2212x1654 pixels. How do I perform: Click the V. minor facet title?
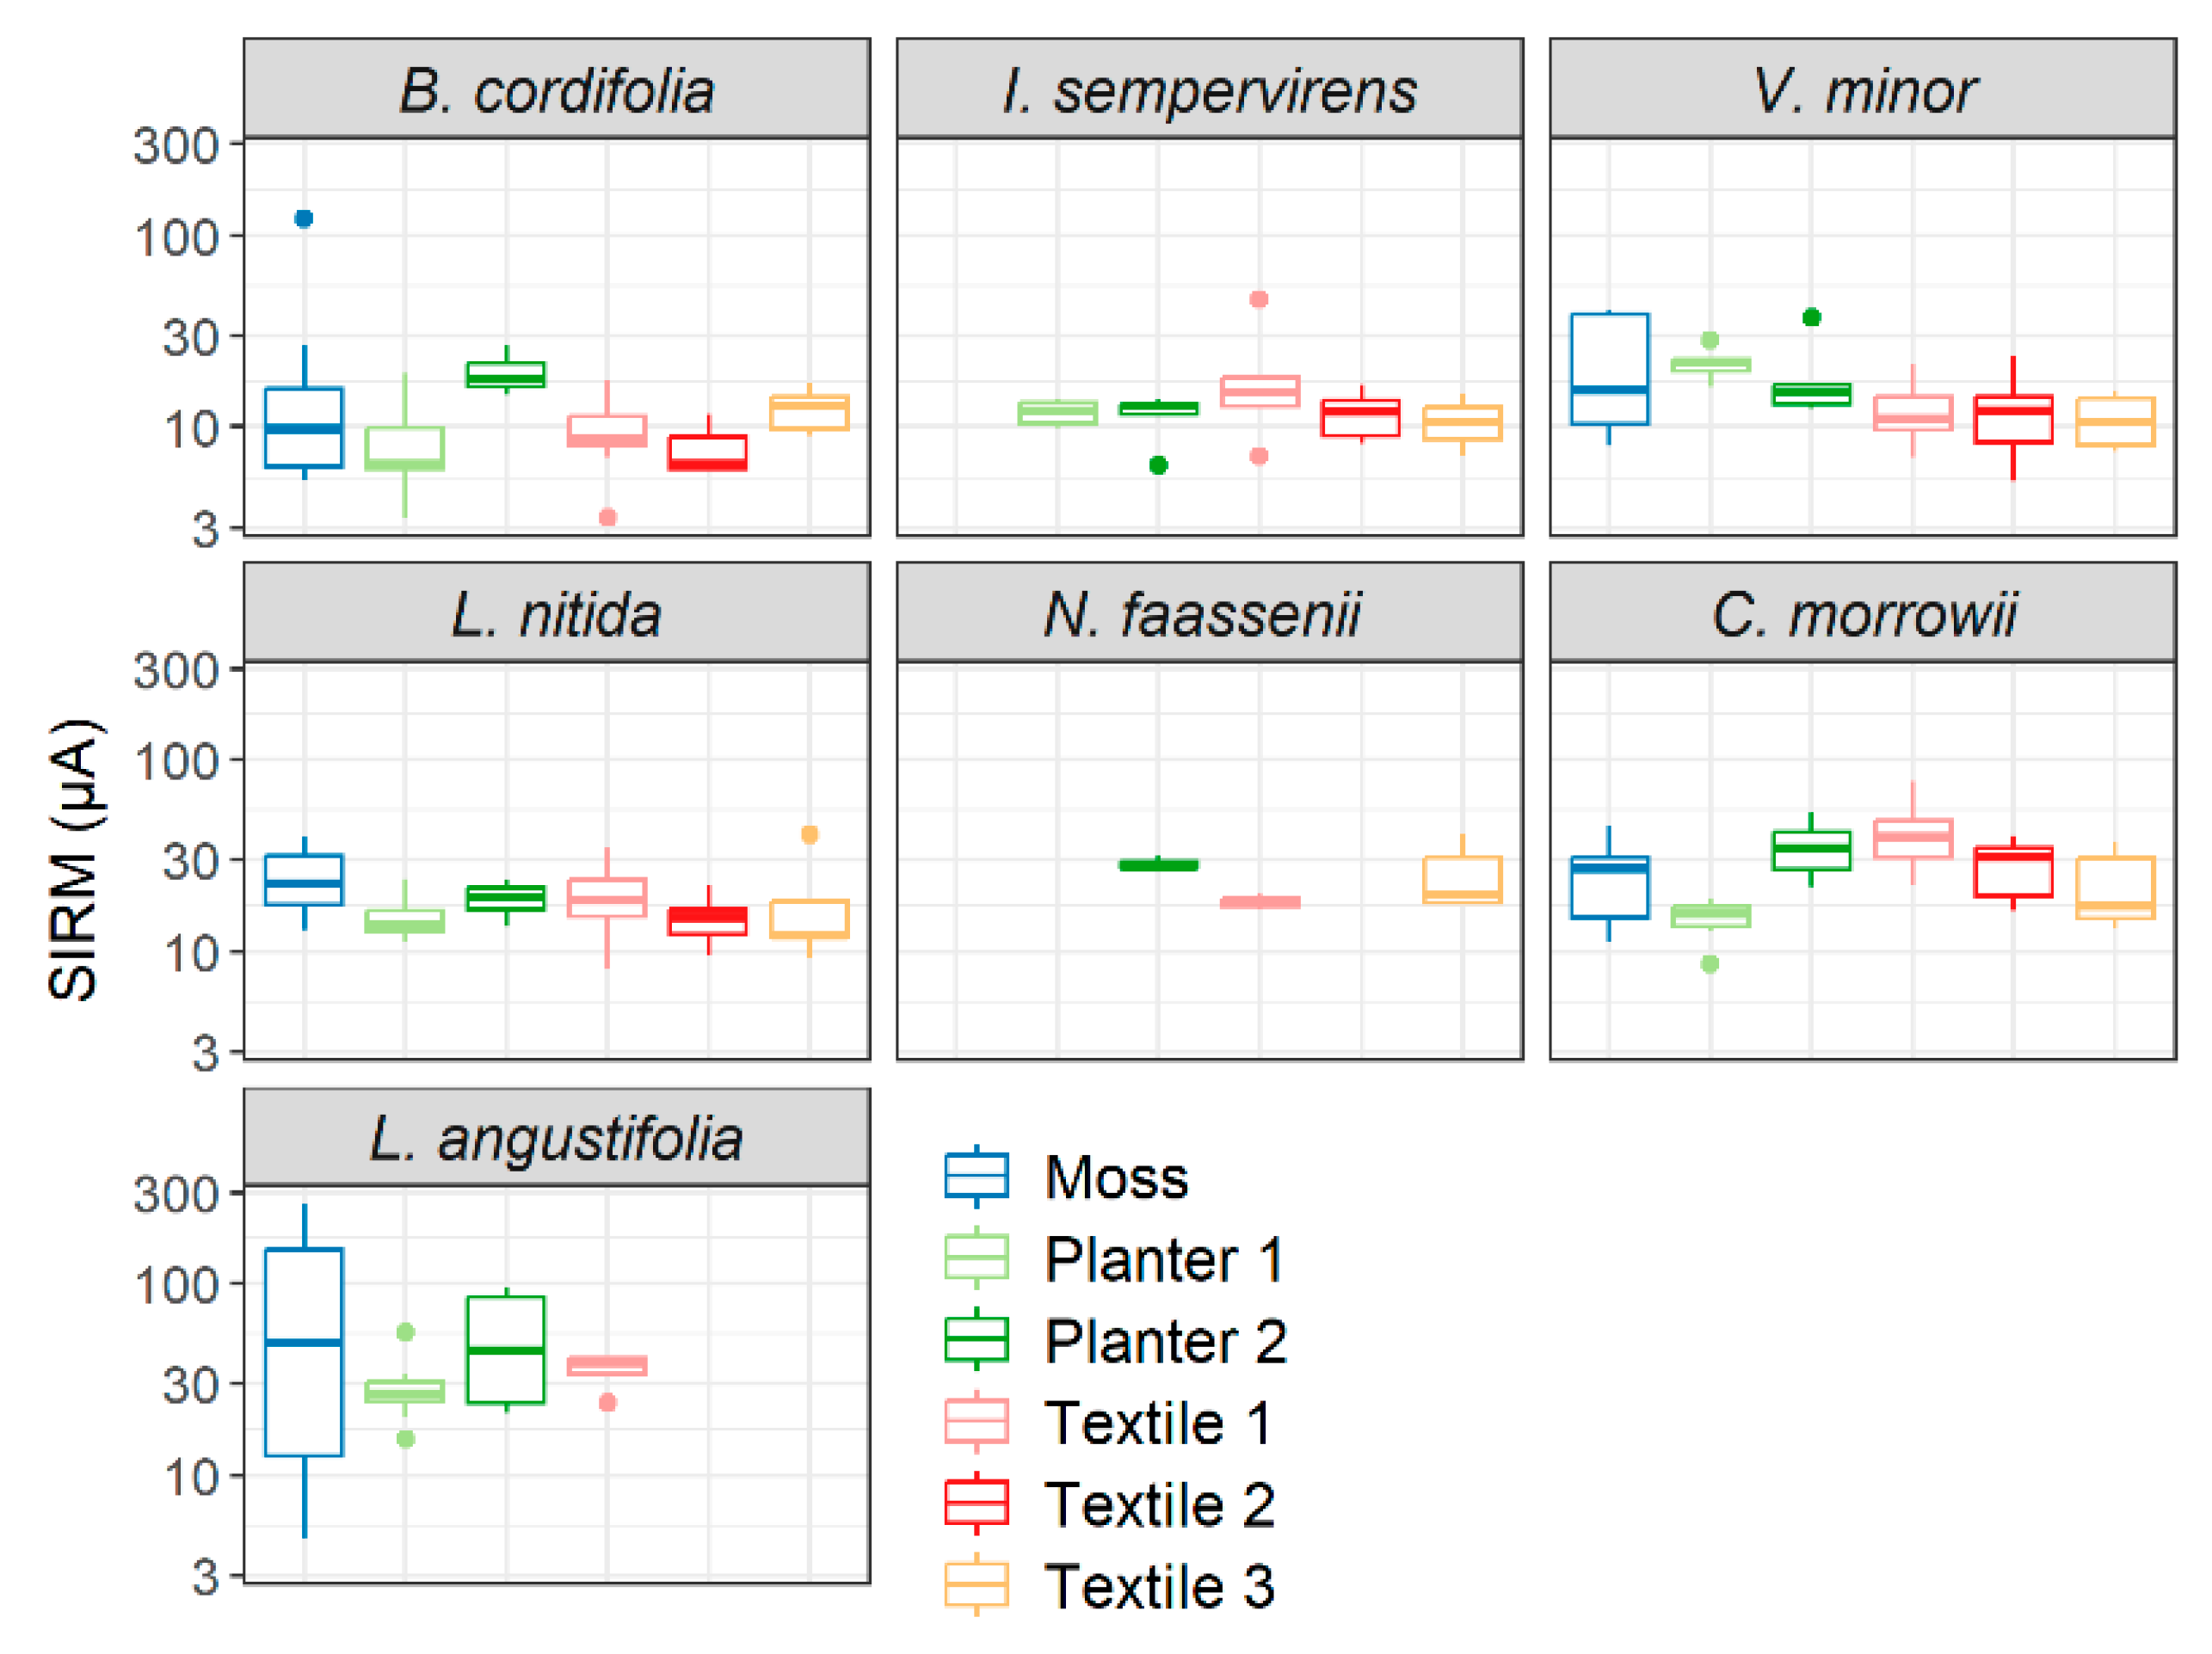tap(1862, 90)
